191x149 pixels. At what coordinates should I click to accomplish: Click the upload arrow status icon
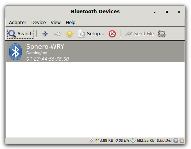(91, 141)
